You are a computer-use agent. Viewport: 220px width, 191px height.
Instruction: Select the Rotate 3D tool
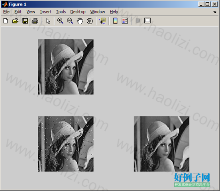(x=90, y=21)
